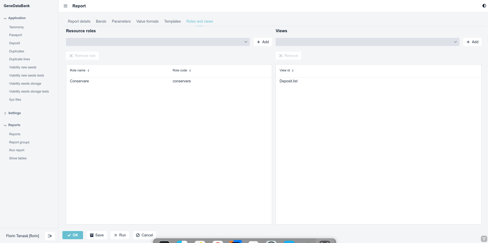This screenshot has height=243, width=488.
Task: Sort by View id column
Action: (x=286, y=70)
